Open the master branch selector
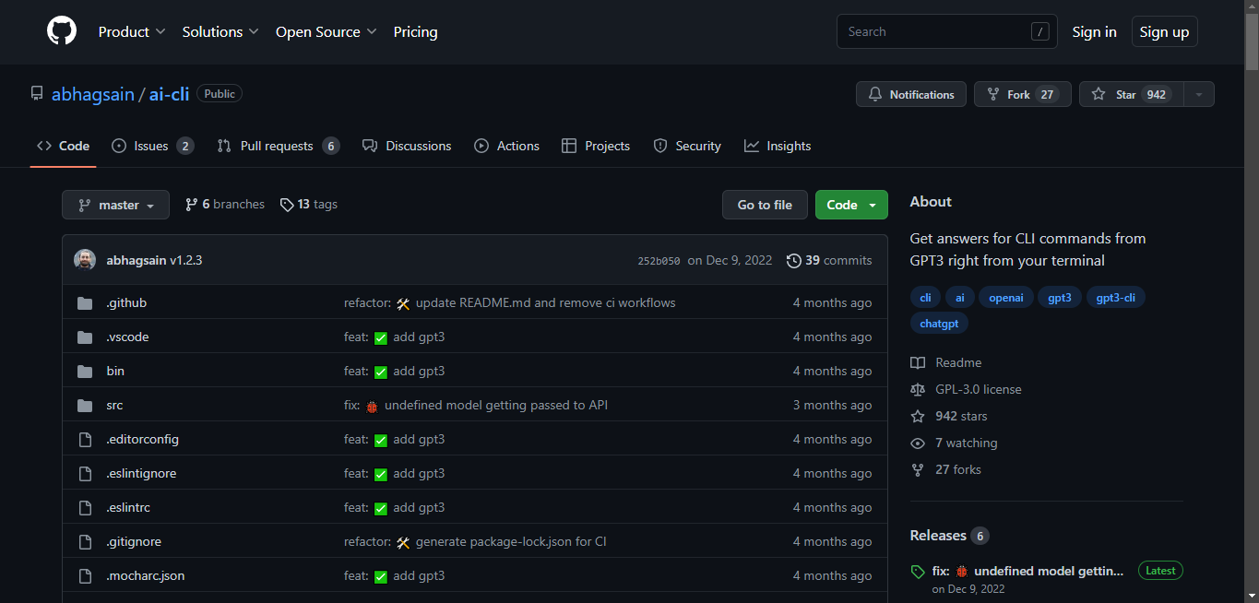 [x=115, y=205]
